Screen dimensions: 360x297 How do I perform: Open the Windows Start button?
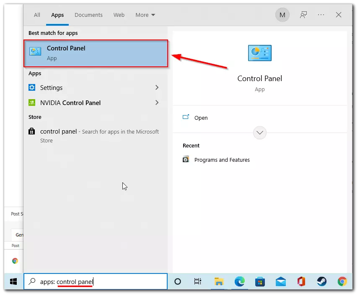point(13,281)
